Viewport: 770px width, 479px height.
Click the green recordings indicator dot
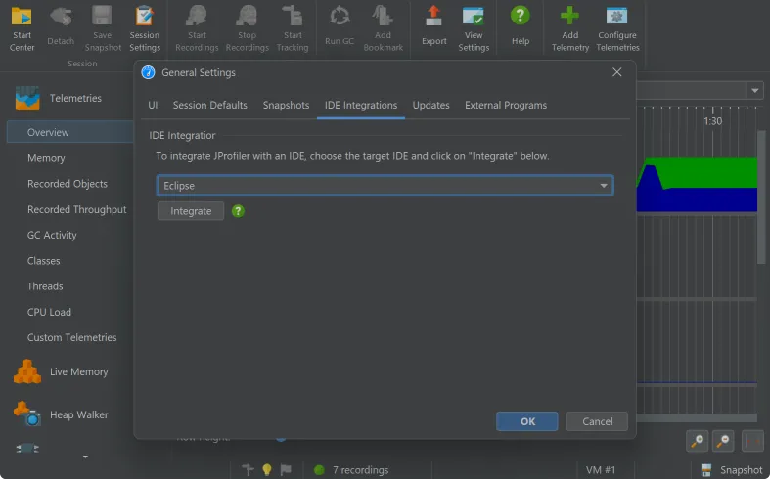[x=319, y=470]
